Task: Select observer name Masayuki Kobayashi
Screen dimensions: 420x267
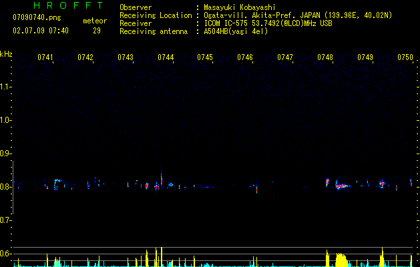Action: tap(240, 7)
